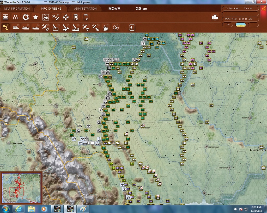Screen dimensions: 267x213
Task: Click the Kirovograd city label
Action: pos(213,147)
